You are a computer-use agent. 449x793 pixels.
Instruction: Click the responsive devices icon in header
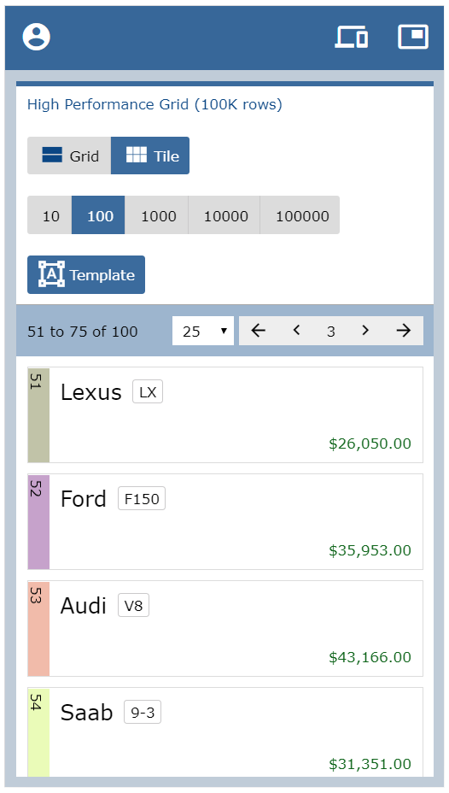[x=352, y=37]
